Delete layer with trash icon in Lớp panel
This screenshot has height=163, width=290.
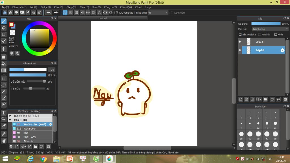(x=285, y=99)
